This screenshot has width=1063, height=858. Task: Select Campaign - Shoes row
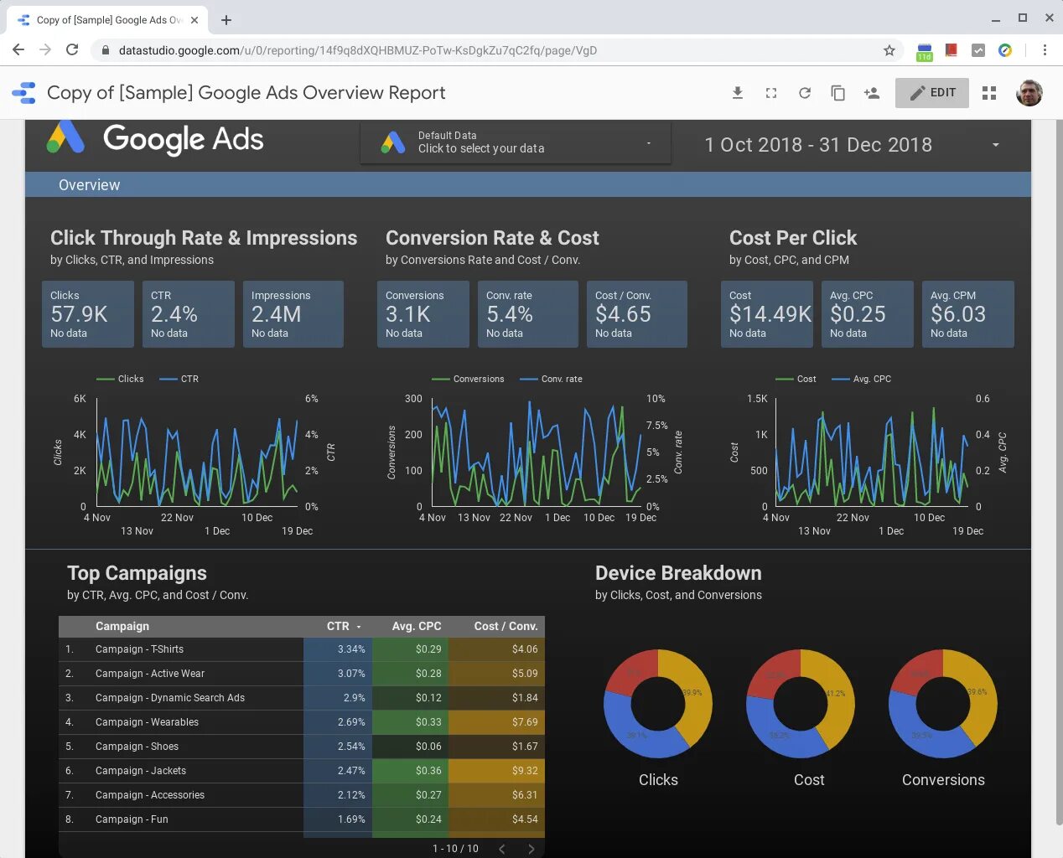coord(302,747)
